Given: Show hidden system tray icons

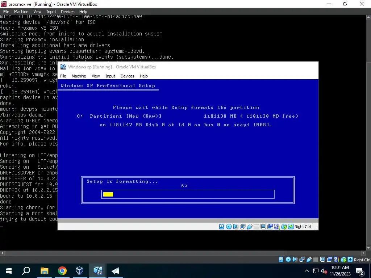Looking at the screenshot, I should click(307, 271).
